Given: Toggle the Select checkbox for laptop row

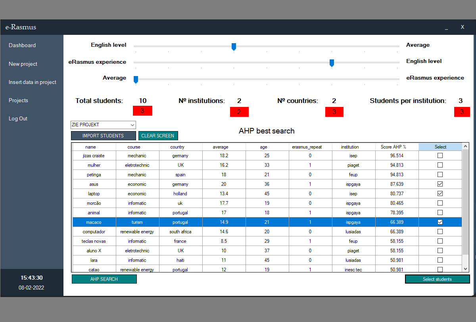Looking at the screenshot, I should tap(440, 194).
